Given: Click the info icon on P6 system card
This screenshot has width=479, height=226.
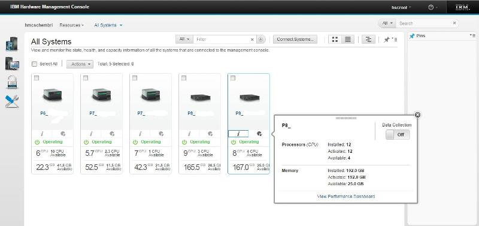Looking at the screenshot, I should [42, 134].
